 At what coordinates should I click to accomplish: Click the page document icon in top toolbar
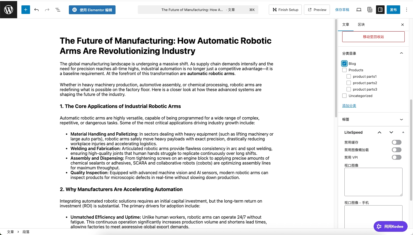click(x=370, y=10)
